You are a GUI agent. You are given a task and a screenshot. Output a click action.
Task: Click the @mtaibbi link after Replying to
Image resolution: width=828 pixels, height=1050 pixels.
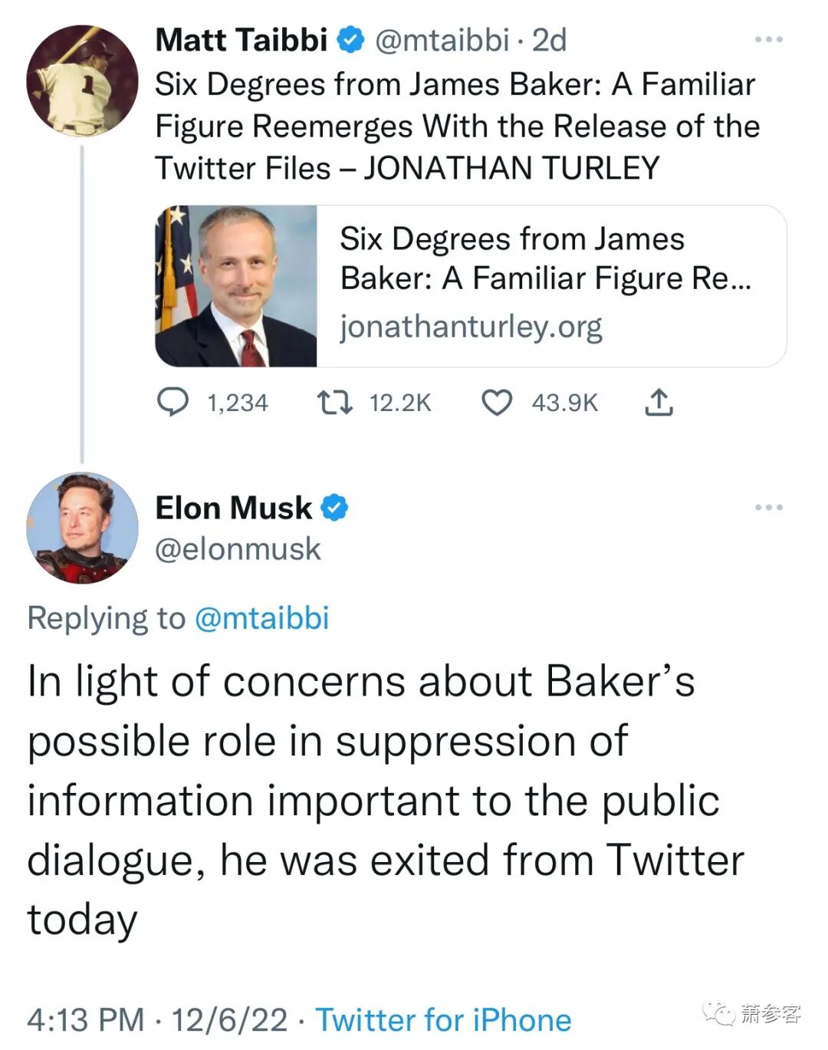click(262, 618)
